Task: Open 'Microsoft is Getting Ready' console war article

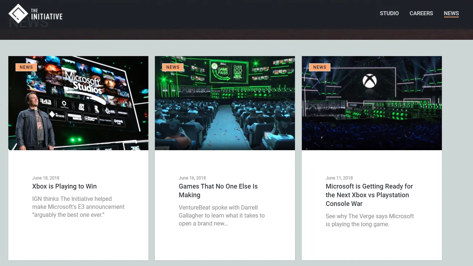Action: click(369, 195)
